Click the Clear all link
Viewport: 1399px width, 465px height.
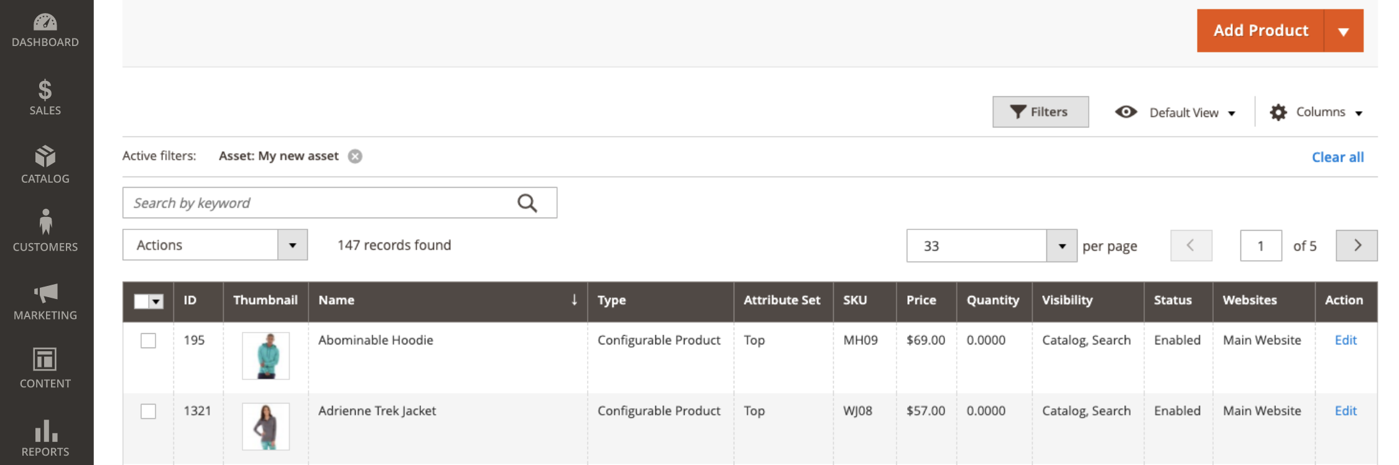(x=1337, y=157)
